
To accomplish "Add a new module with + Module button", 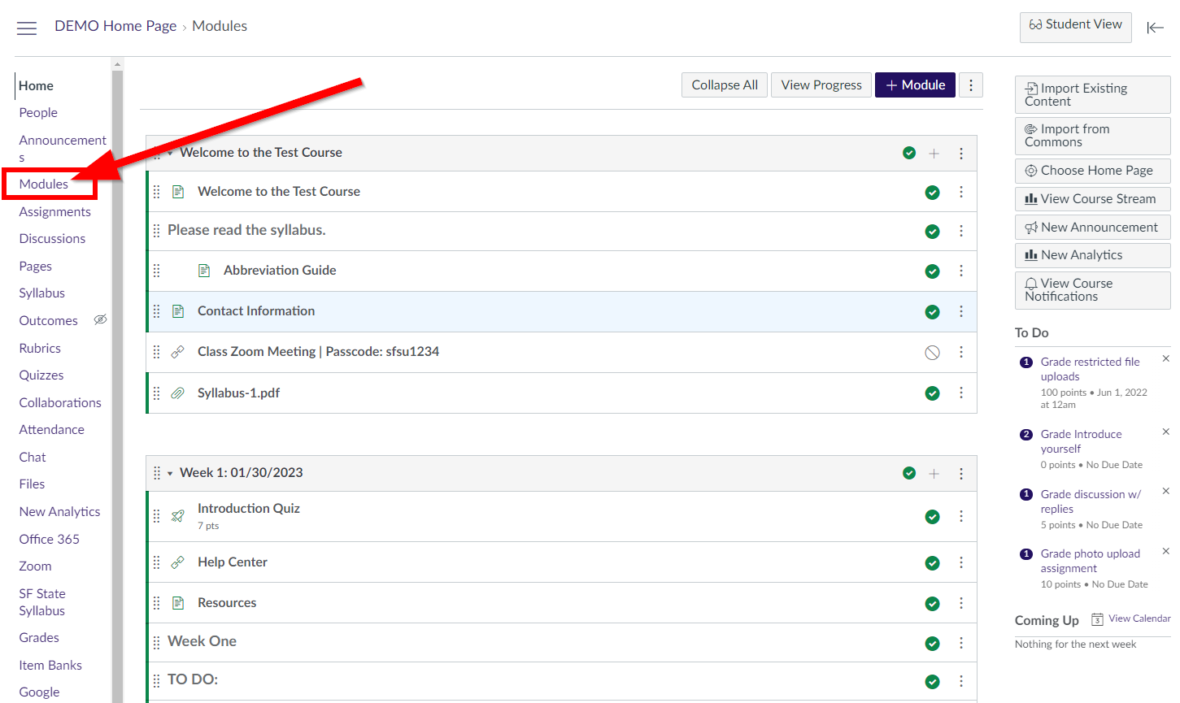I will pyautogui.click(x=915, y=85).
